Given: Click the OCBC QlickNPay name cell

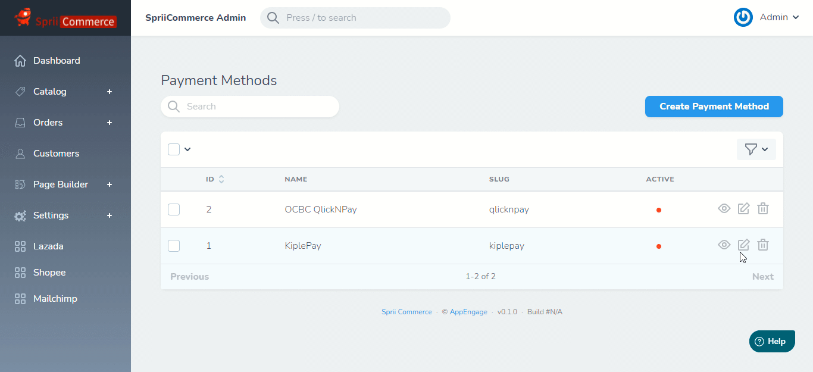Looking at the screenshot, I should click(x=321, y=210).
